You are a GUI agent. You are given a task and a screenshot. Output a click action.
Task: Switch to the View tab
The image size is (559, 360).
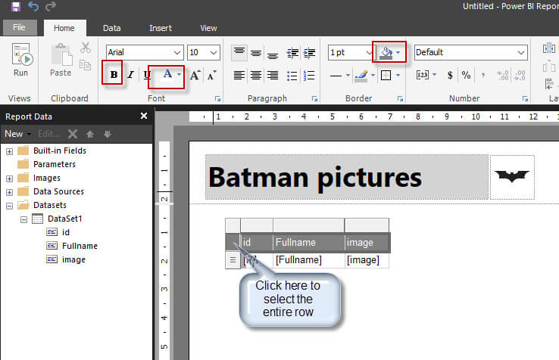click(208, 28)
